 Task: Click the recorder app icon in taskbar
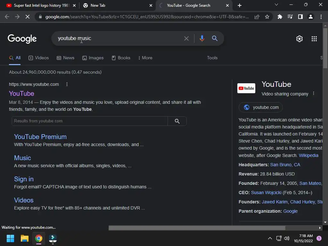coord(53,238)
